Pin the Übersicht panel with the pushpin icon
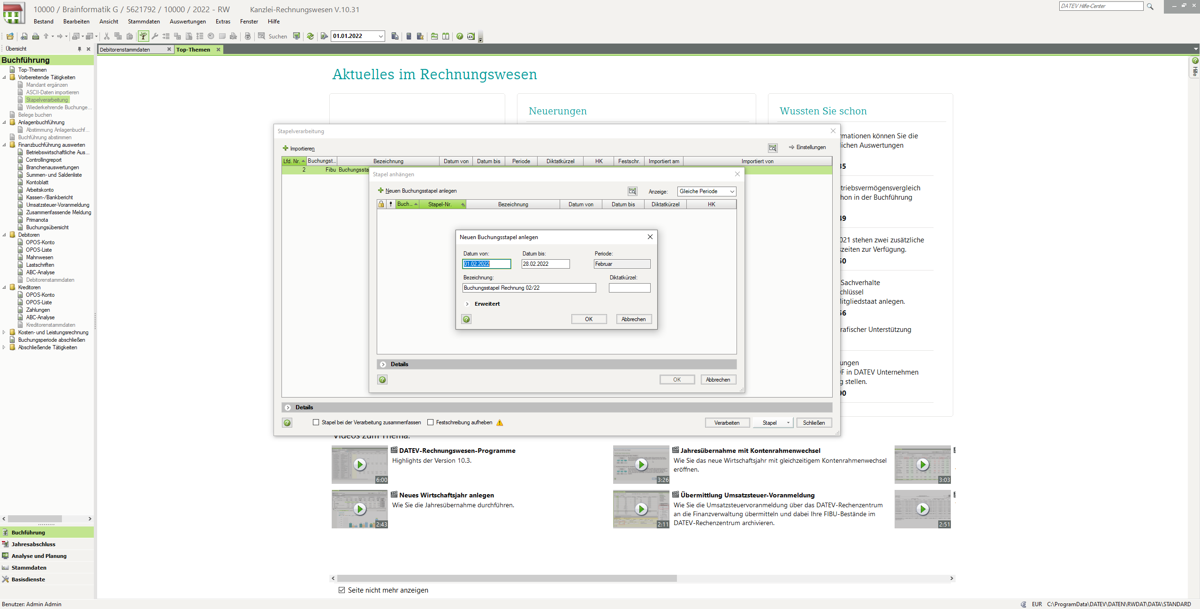 (x=79, y=49)
